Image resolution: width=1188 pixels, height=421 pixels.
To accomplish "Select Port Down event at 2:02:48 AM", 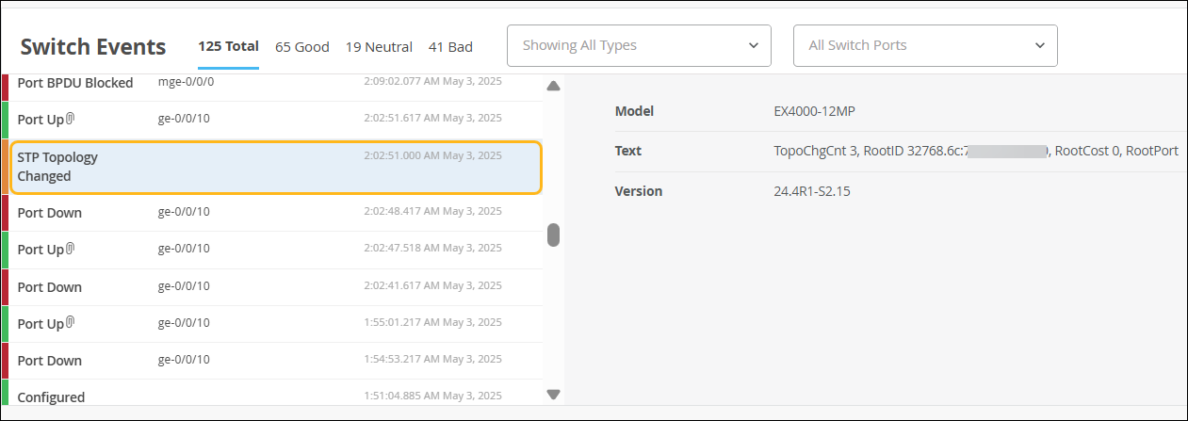I will (x=275, y=213).
